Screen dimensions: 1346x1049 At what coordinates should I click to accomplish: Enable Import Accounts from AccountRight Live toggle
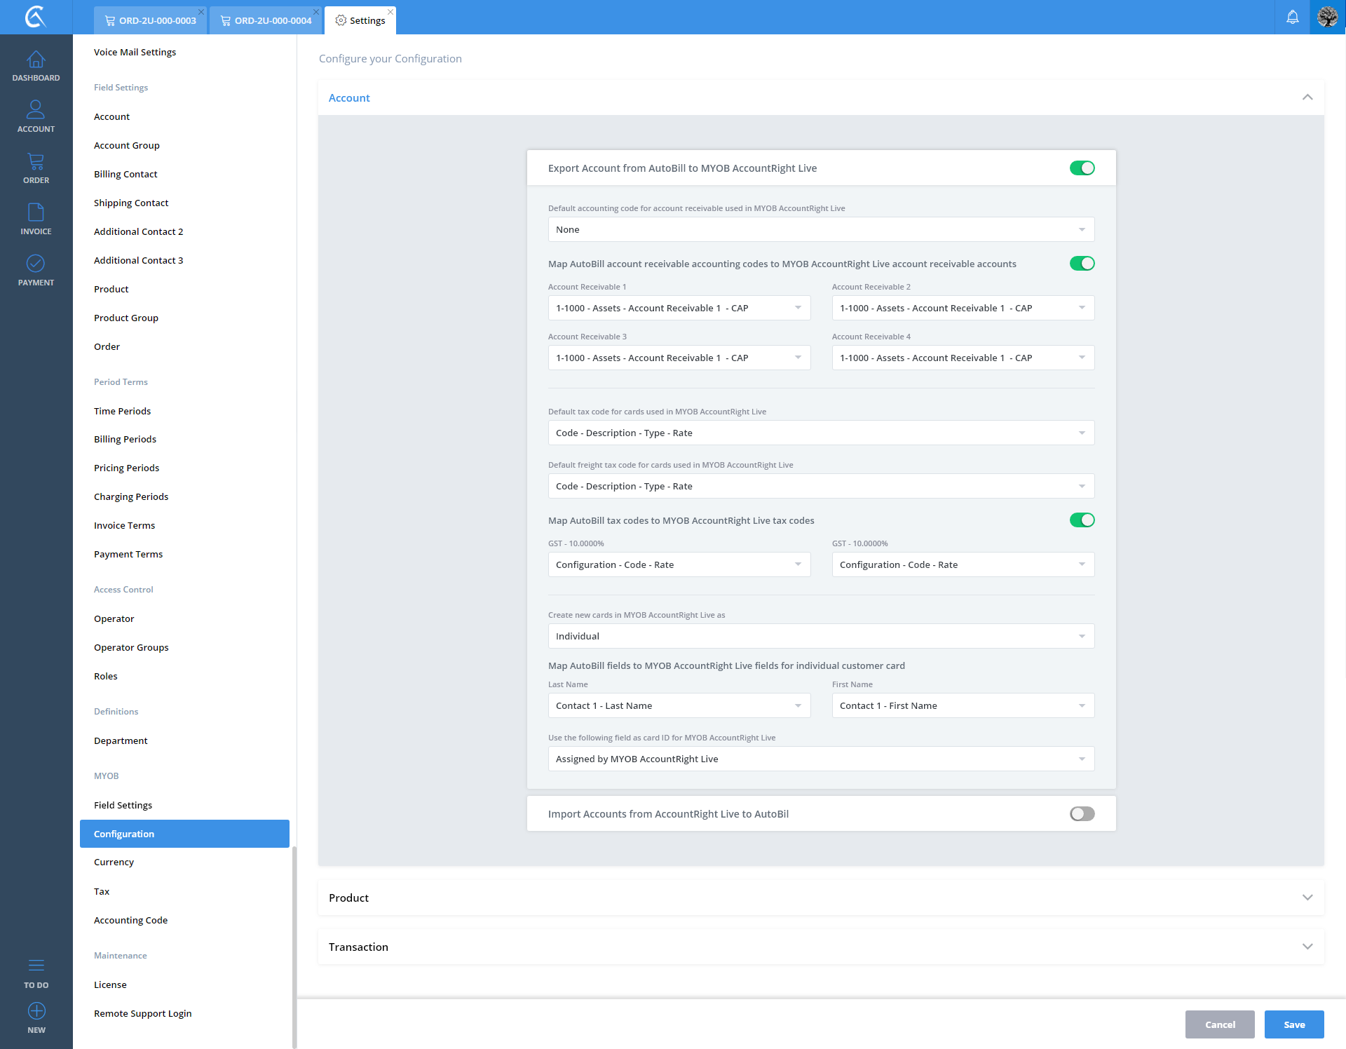(x=1082, y=813)
